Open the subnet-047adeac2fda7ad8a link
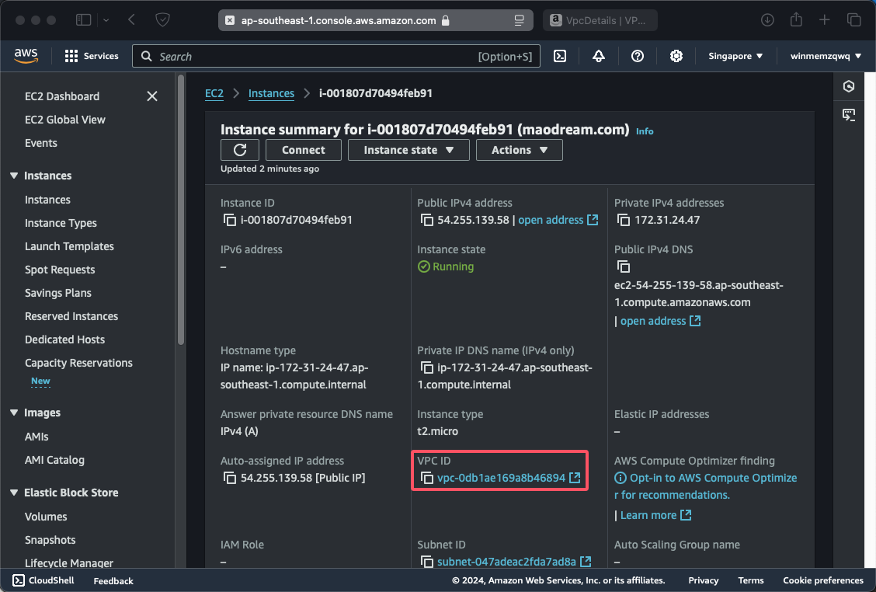Viewport: 876px width, 592px height. pos(506,562)
